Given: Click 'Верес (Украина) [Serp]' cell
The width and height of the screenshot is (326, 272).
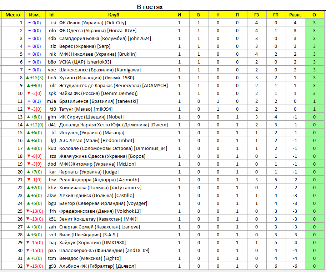Looking at the screenshot, I should pyautogui.click(x=114, y=46).
